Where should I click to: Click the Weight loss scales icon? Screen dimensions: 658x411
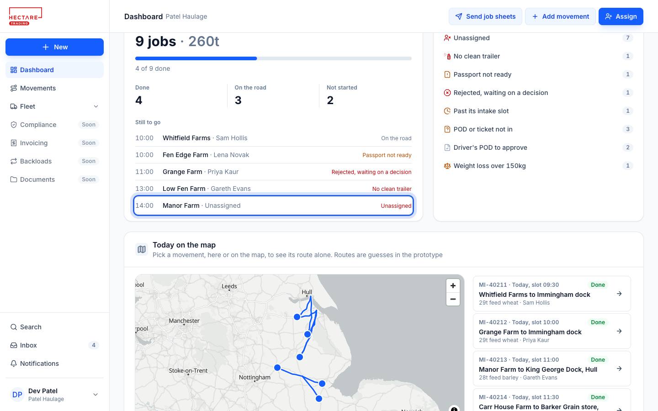(447, 166)
